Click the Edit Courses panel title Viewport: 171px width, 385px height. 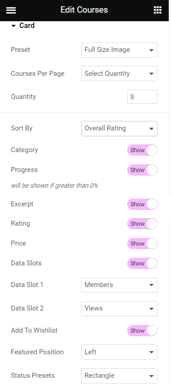coord(84,10)
